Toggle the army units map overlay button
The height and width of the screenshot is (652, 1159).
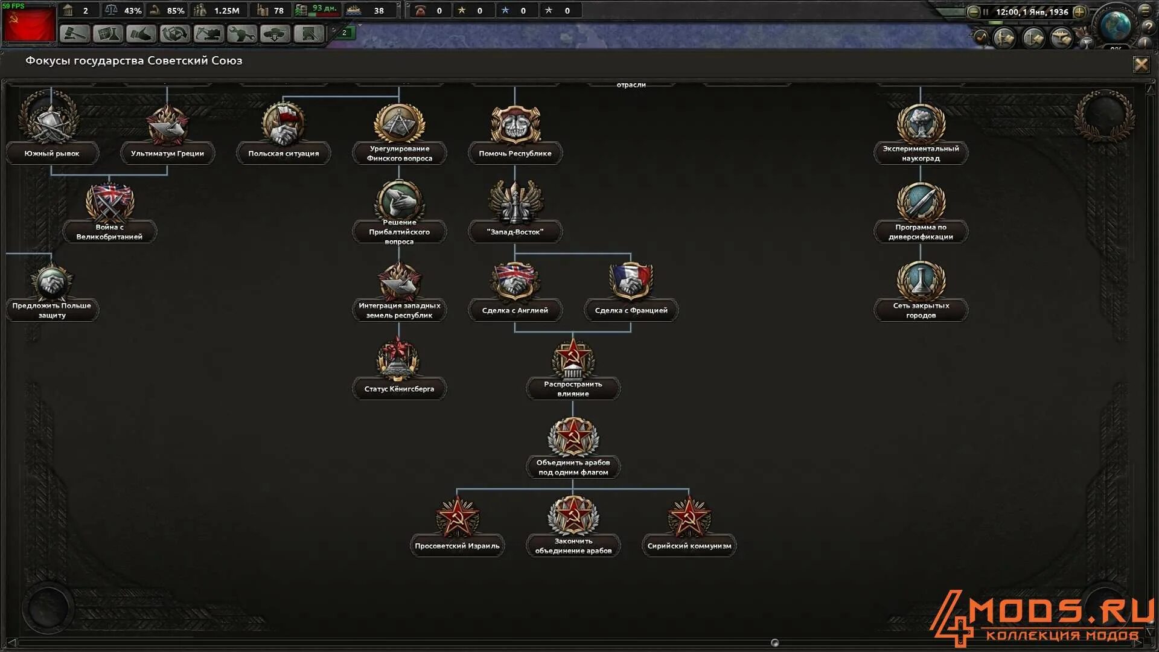[x=1005, y=39]
